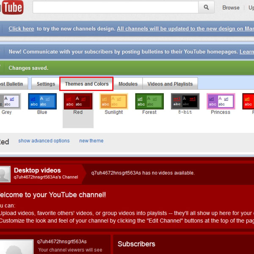Follow the 'Click here' new design link
This screenshot has width=254, height=254.
point(22,29)
